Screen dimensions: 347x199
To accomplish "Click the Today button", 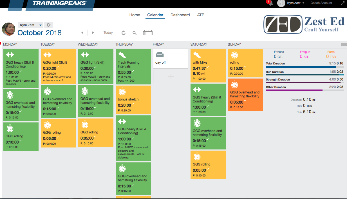I will tap(108, 33).
